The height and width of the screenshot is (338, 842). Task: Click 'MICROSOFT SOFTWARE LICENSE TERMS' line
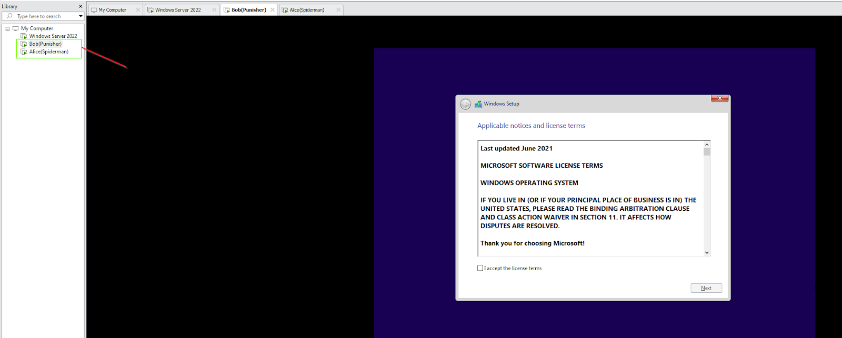[x=542, y=166]
